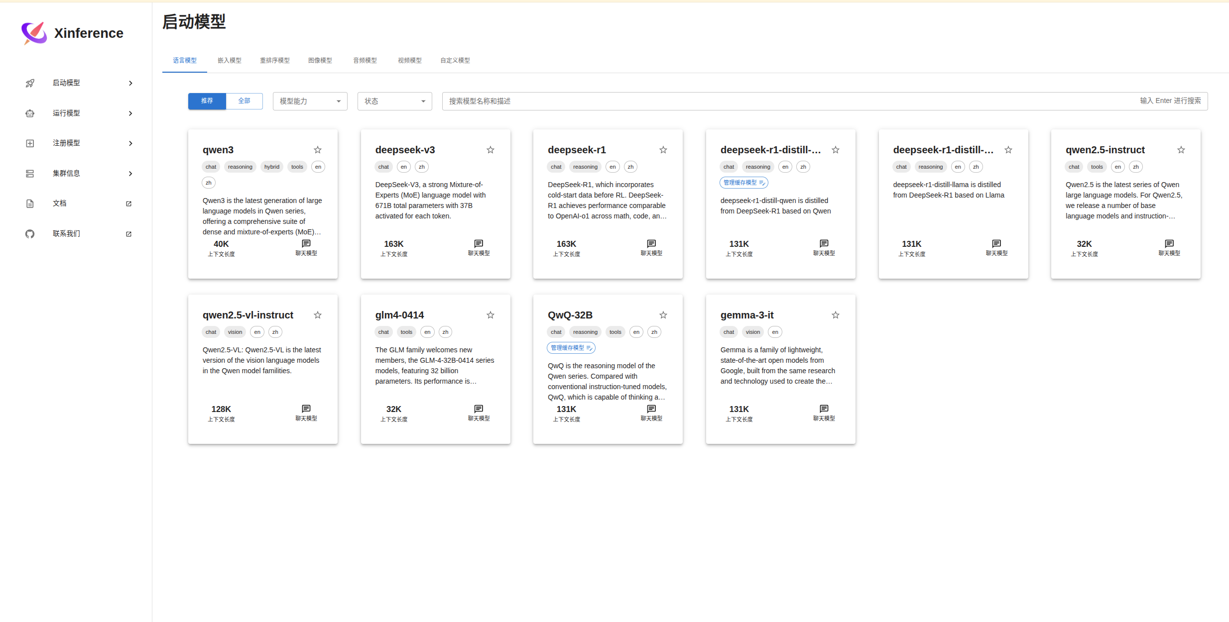
Task: Click the document icon for 文档
Action: pyautogui.click(x=30, y=204)
